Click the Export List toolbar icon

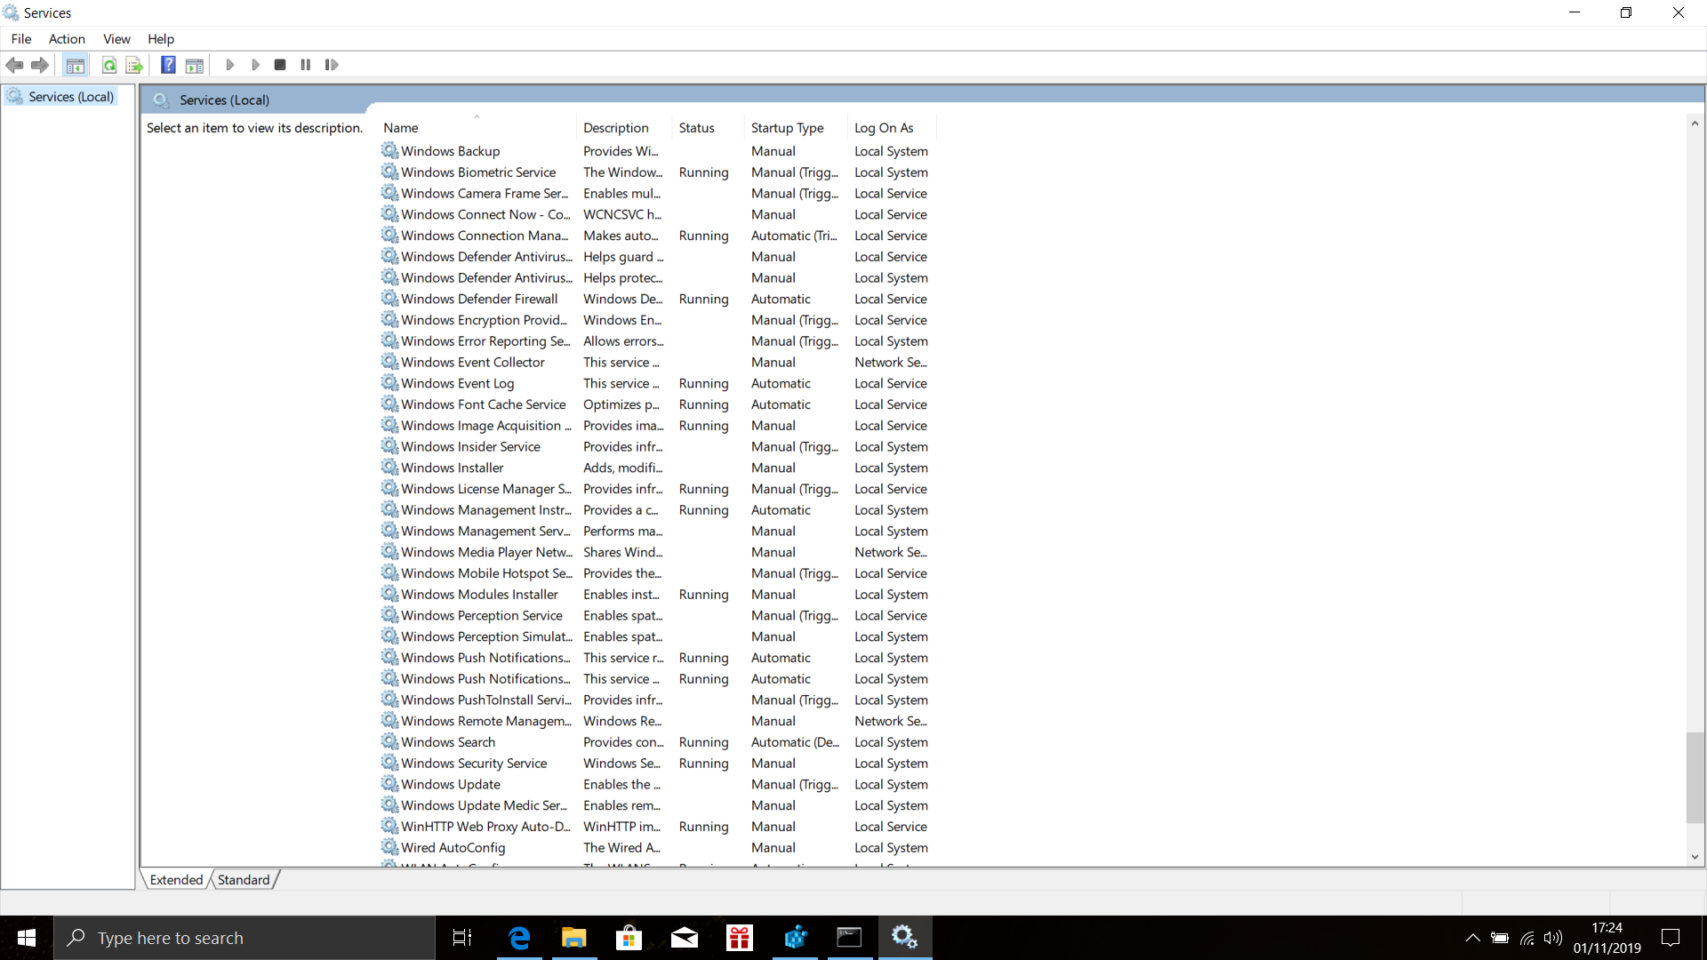tap(134, 65)
